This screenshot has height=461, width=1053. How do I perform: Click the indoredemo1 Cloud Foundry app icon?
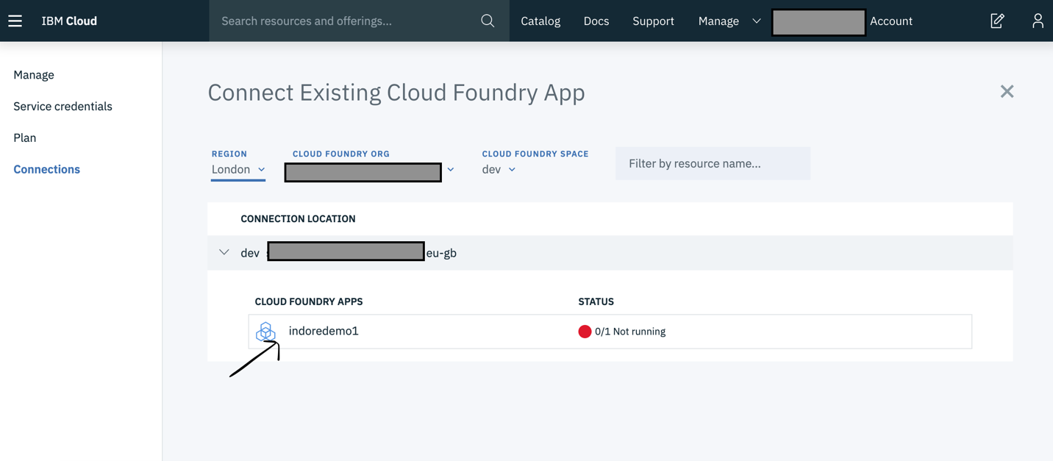265,332
